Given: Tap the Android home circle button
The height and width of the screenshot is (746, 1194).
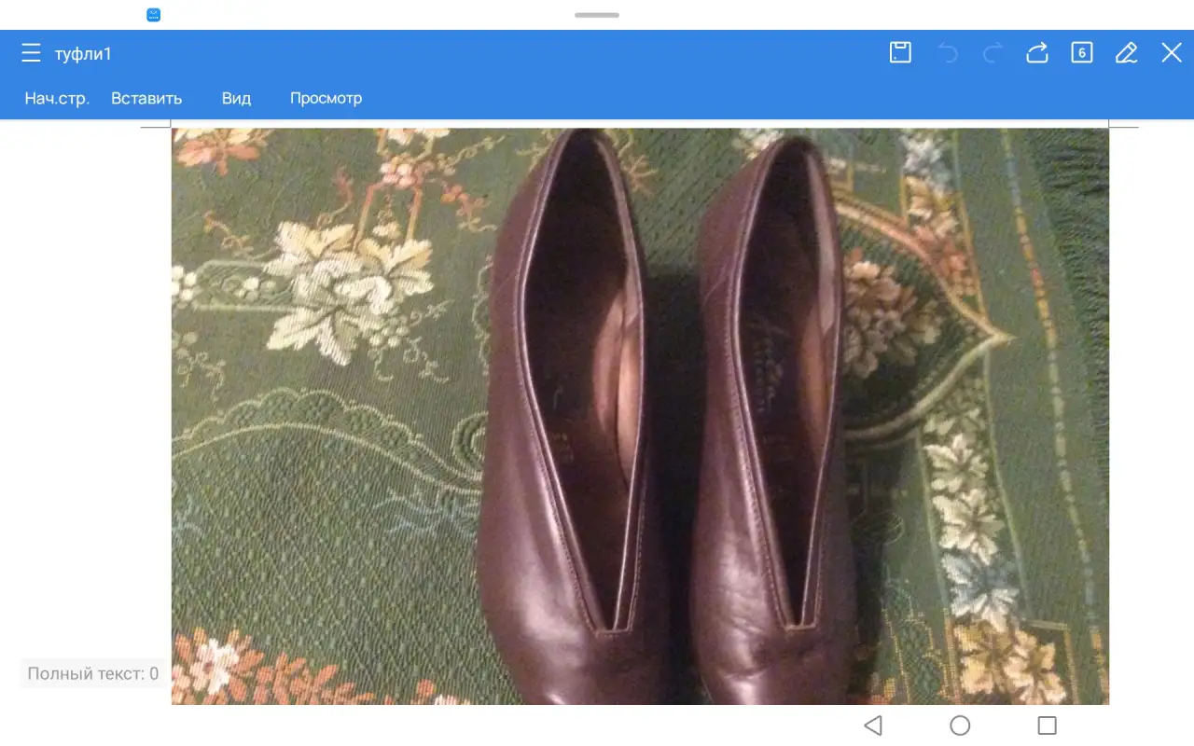Looking at the screenshot, I should click(960, 725).
